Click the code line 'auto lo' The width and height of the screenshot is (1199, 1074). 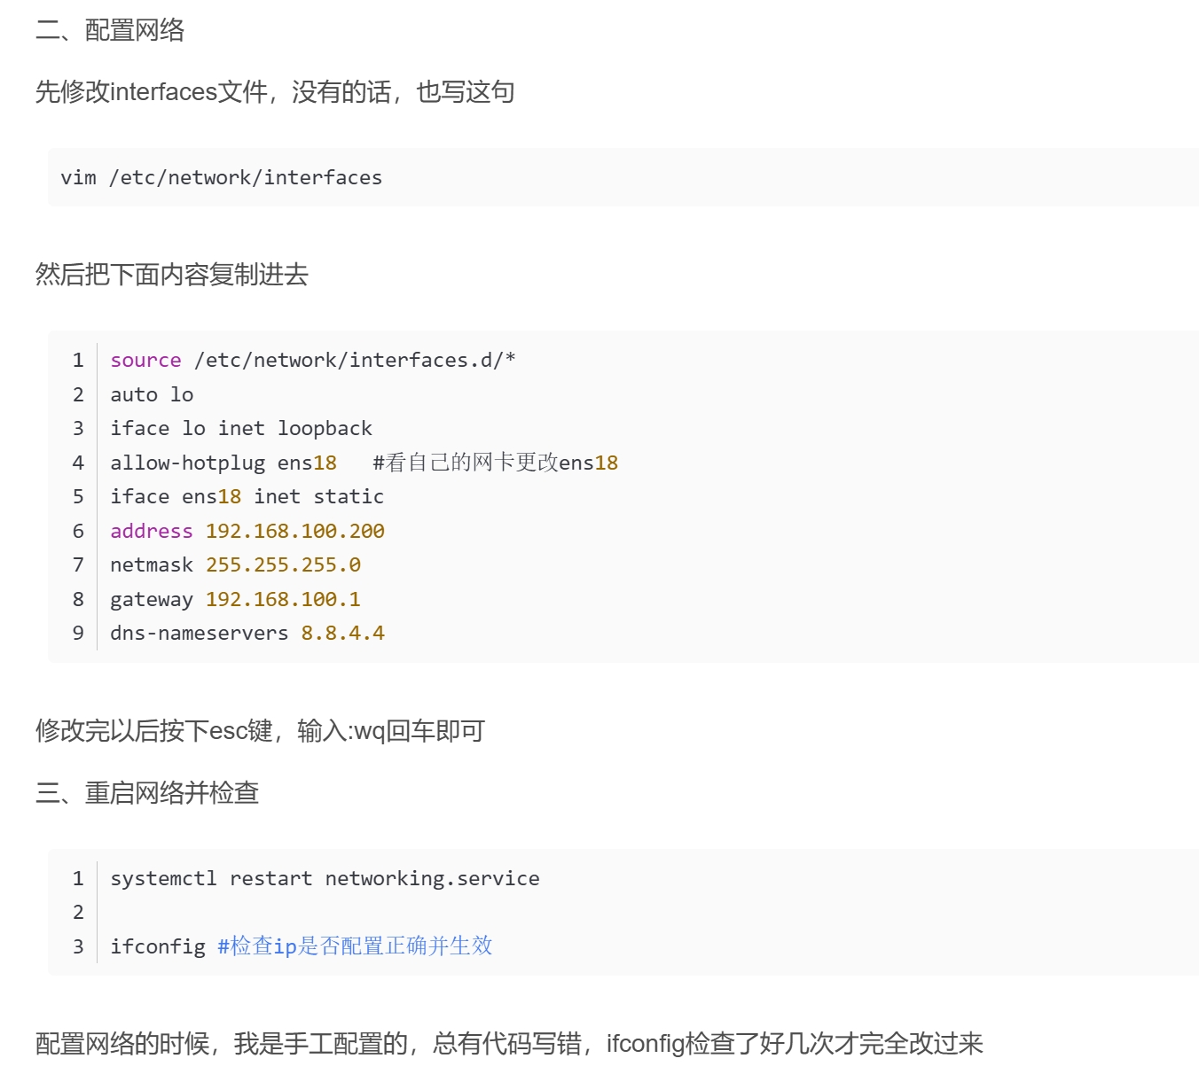click(152, 394)
